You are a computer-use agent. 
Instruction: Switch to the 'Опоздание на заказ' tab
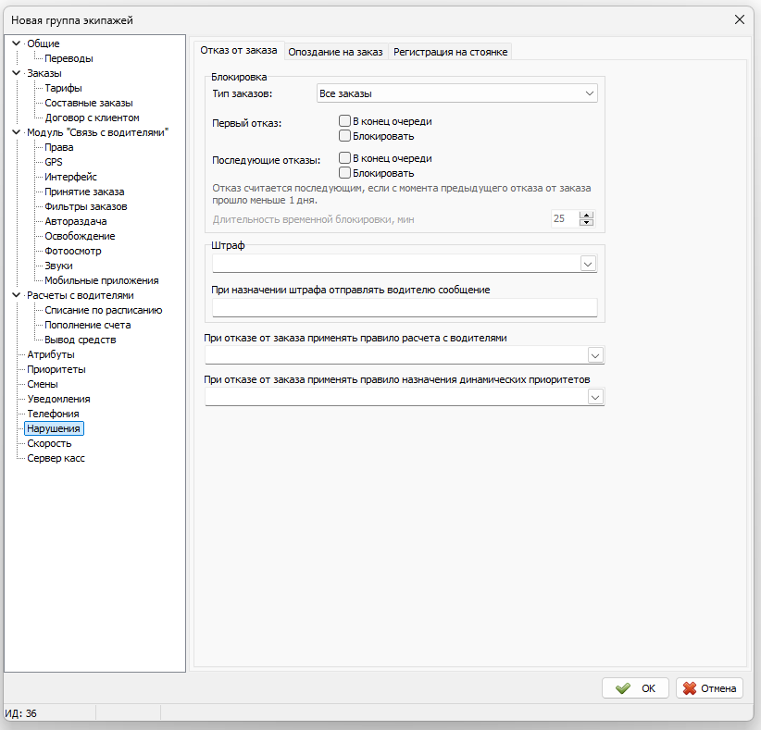pos(335,52)
